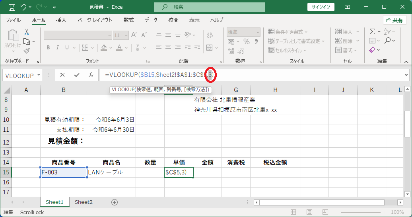The image size is (412, 217).
Task: Click Increase Font Size icon
Action: (x=134, y=35)
